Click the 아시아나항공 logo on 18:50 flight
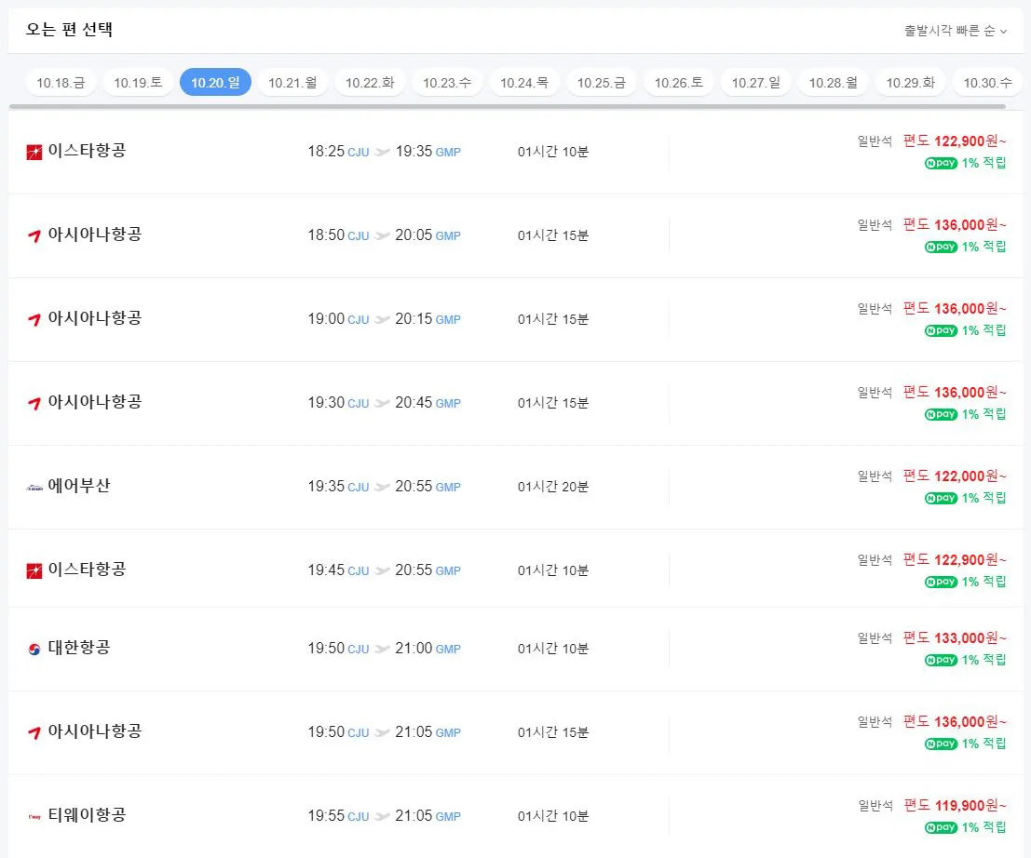This screenshot has width=1031, height=858. point(34,235)
